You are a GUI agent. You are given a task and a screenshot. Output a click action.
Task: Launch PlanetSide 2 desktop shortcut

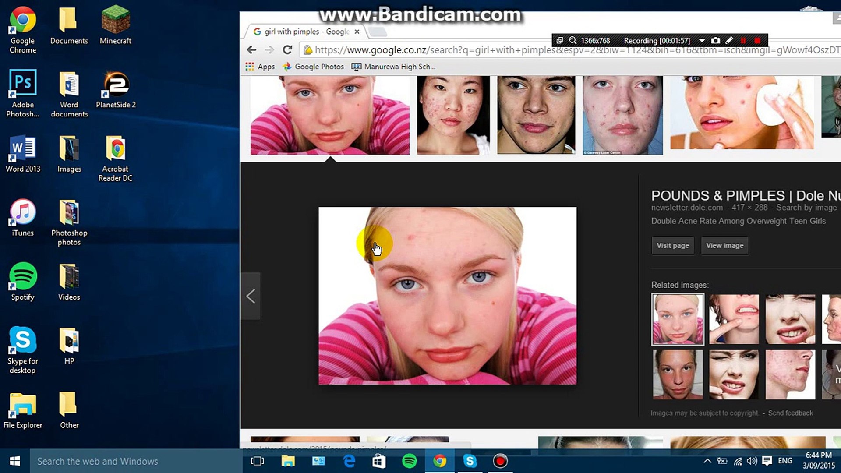click(116, 90)
